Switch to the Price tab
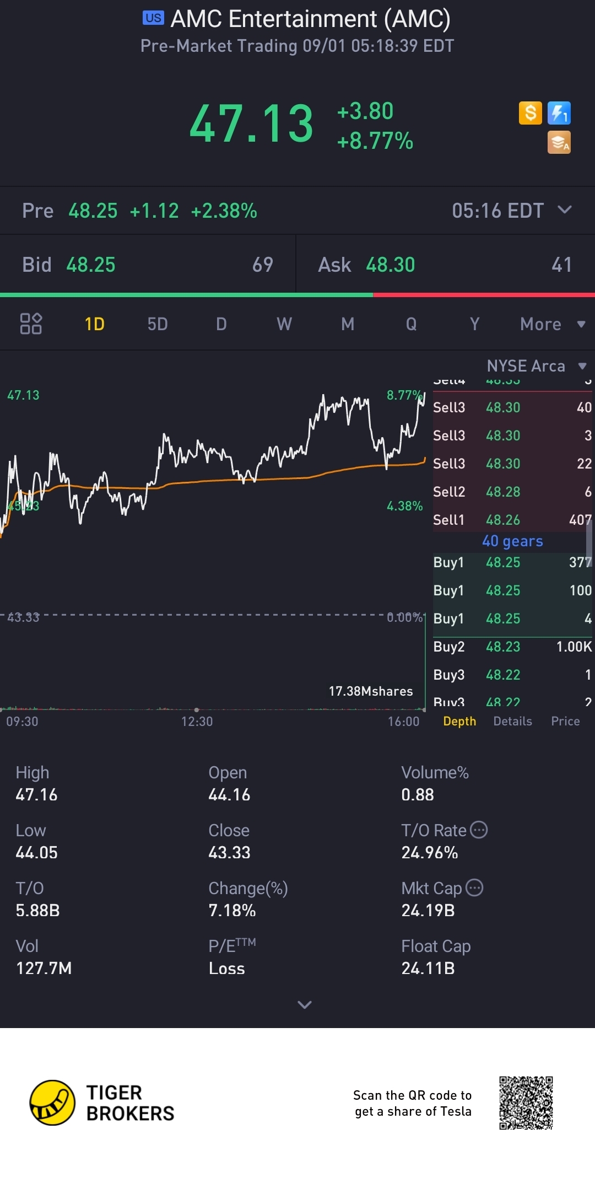 point(565,721)
